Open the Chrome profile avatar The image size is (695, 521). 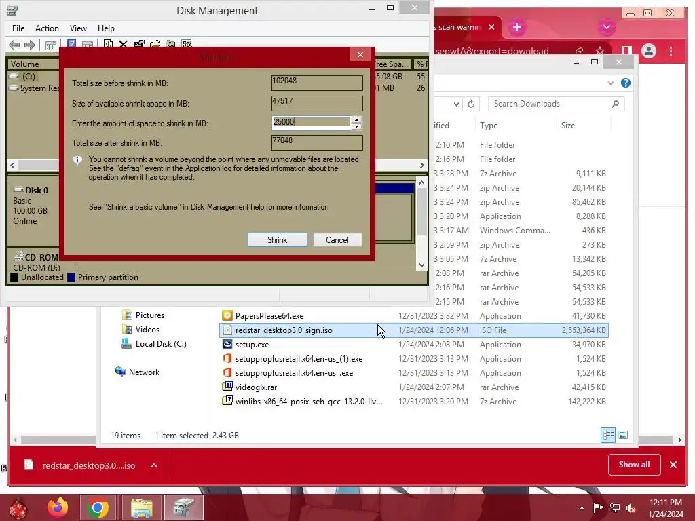click(649, 51)
